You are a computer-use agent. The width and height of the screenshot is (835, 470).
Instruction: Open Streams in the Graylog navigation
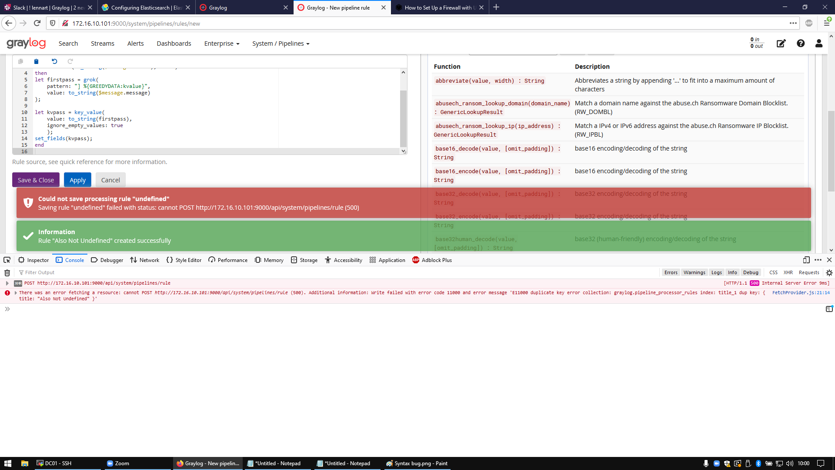[x=102, y=44]
